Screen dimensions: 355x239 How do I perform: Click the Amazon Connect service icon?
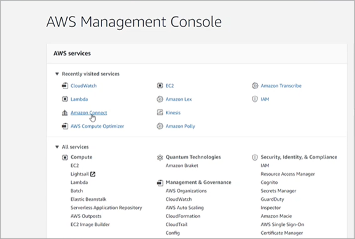point(64,112)
